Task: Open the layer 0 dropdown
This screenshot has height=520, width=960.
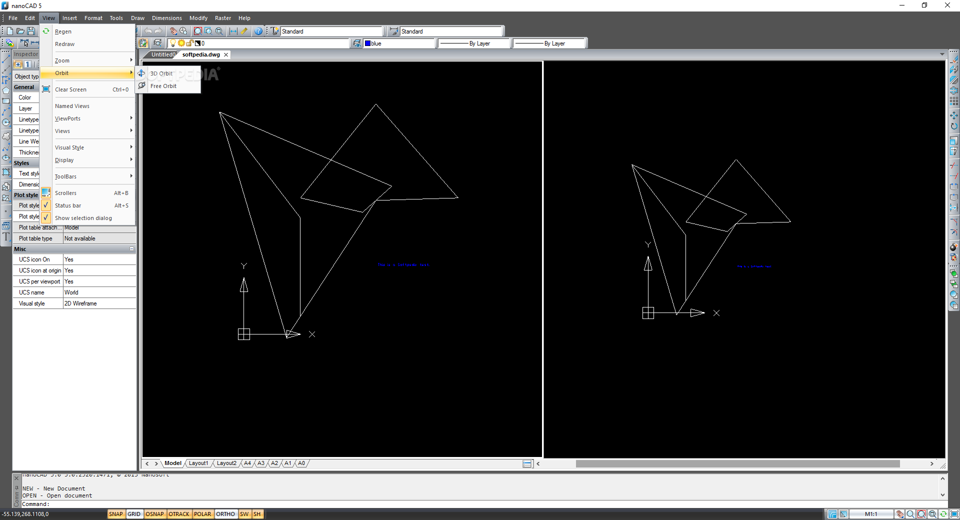Action: pos(259,43)
